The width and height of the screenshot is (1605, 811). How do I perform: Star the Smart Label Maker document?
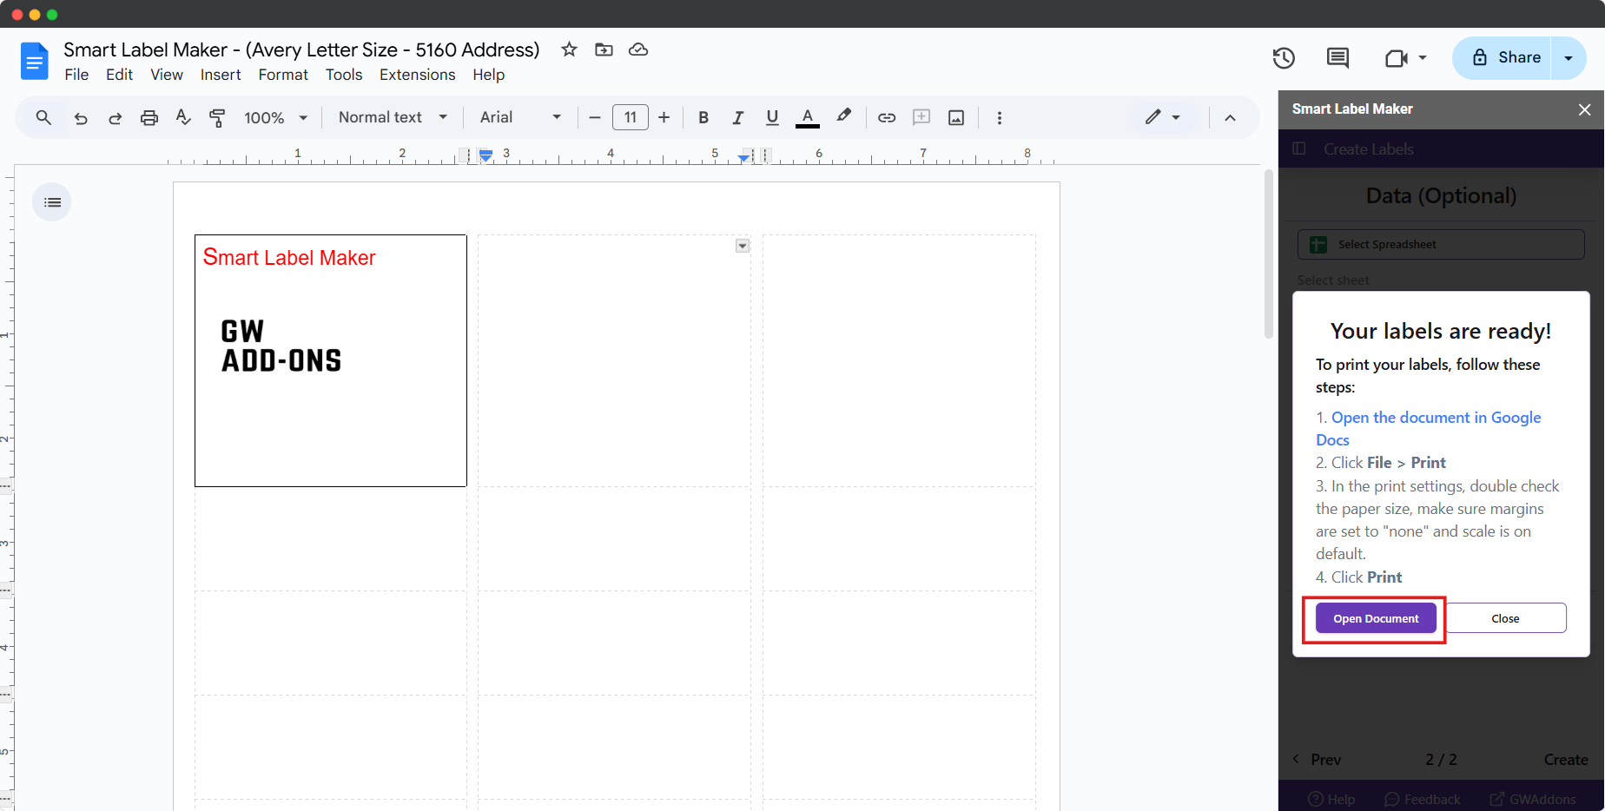point(569,49)
